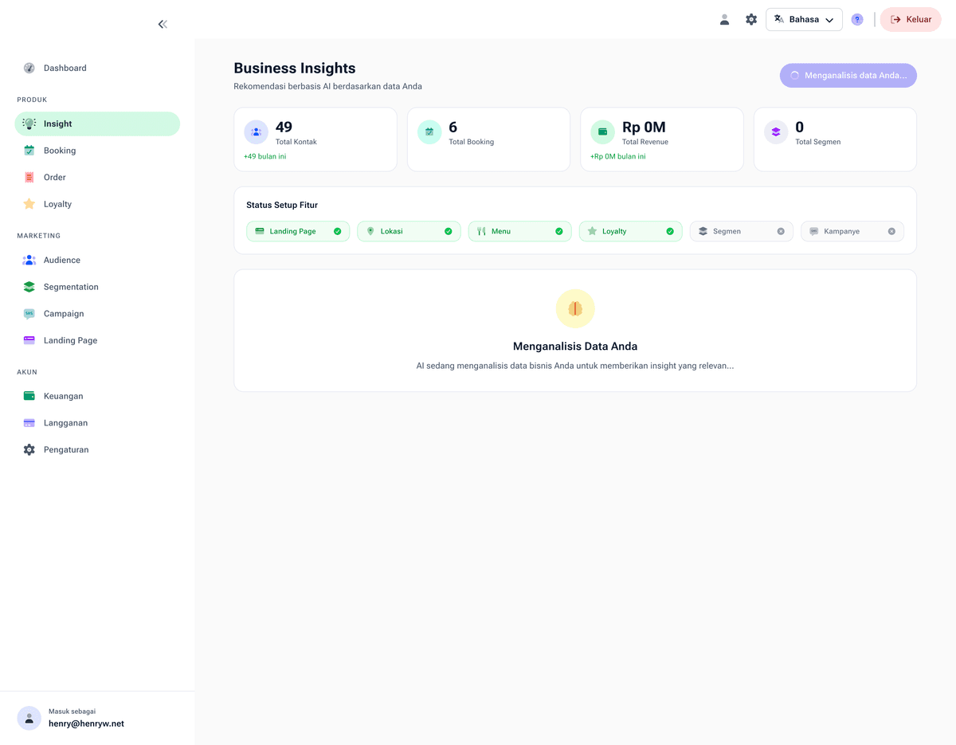This screenshot has width=956, height=745.
Task: Expand the help question mark popup
Action: pos(856,18)
